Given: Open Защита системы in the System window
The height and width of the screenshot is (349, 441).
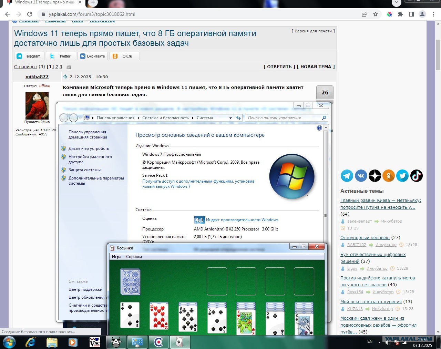Looking at the screenshot, I should [x=84, y=170].
